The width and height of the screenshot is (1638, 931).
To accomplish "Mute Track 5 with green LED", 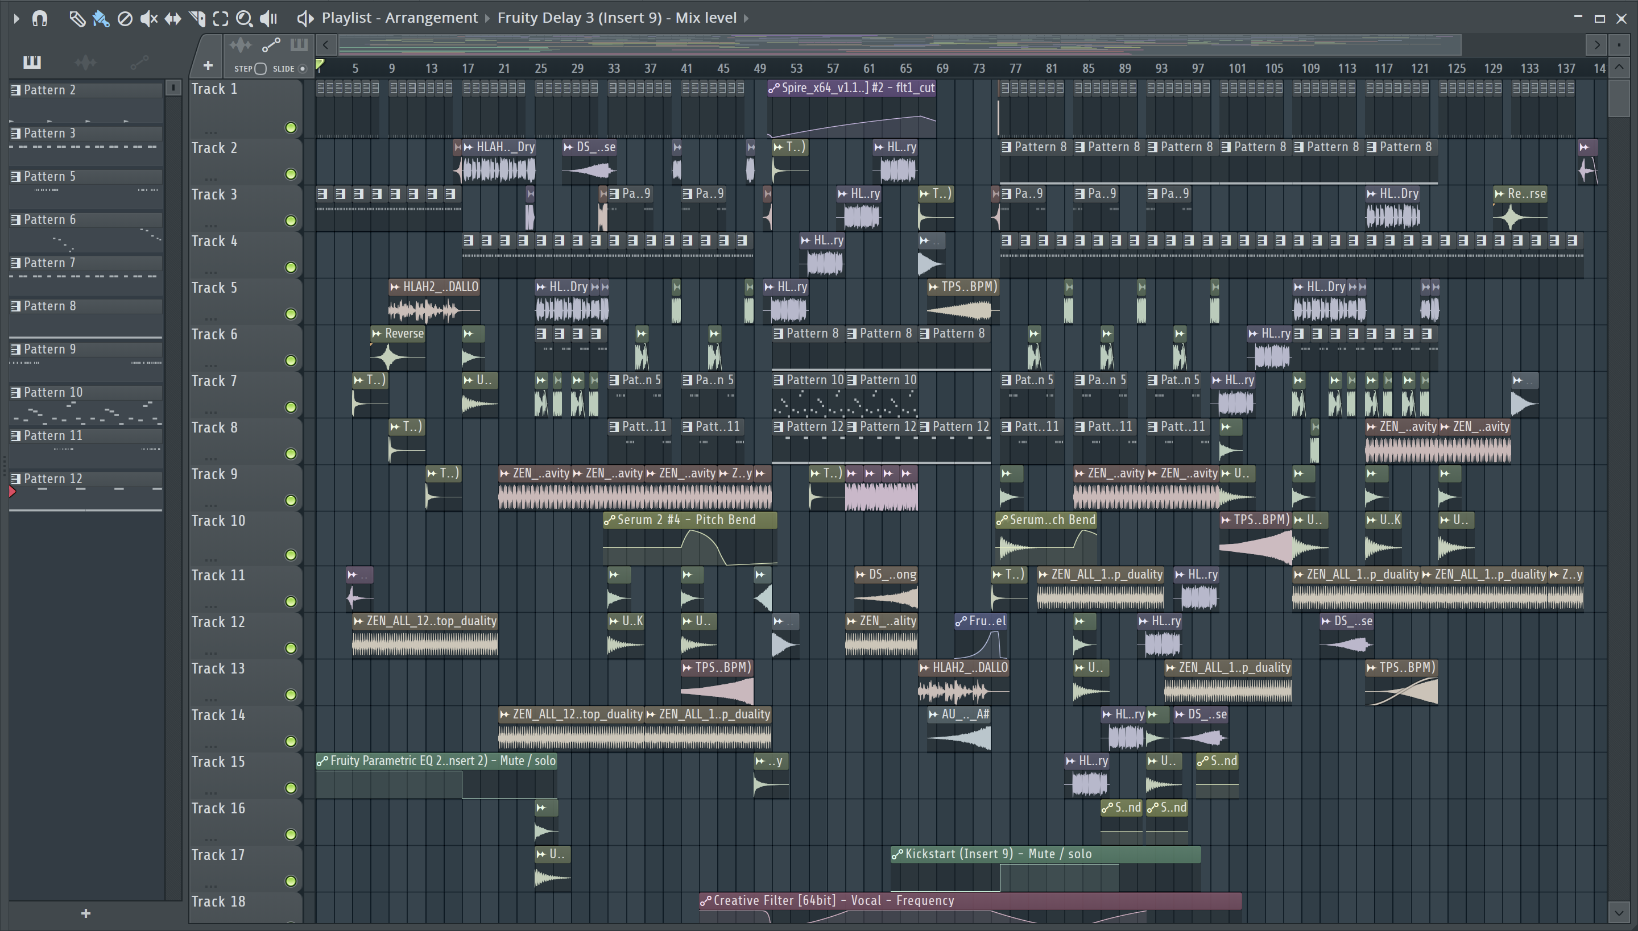I will pos(291,314).
